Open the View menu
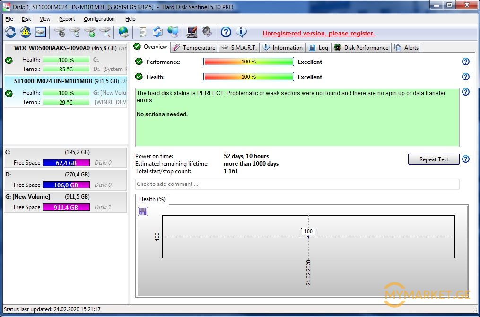This screenshot has height=317, width=480. (x=45, y=19)
